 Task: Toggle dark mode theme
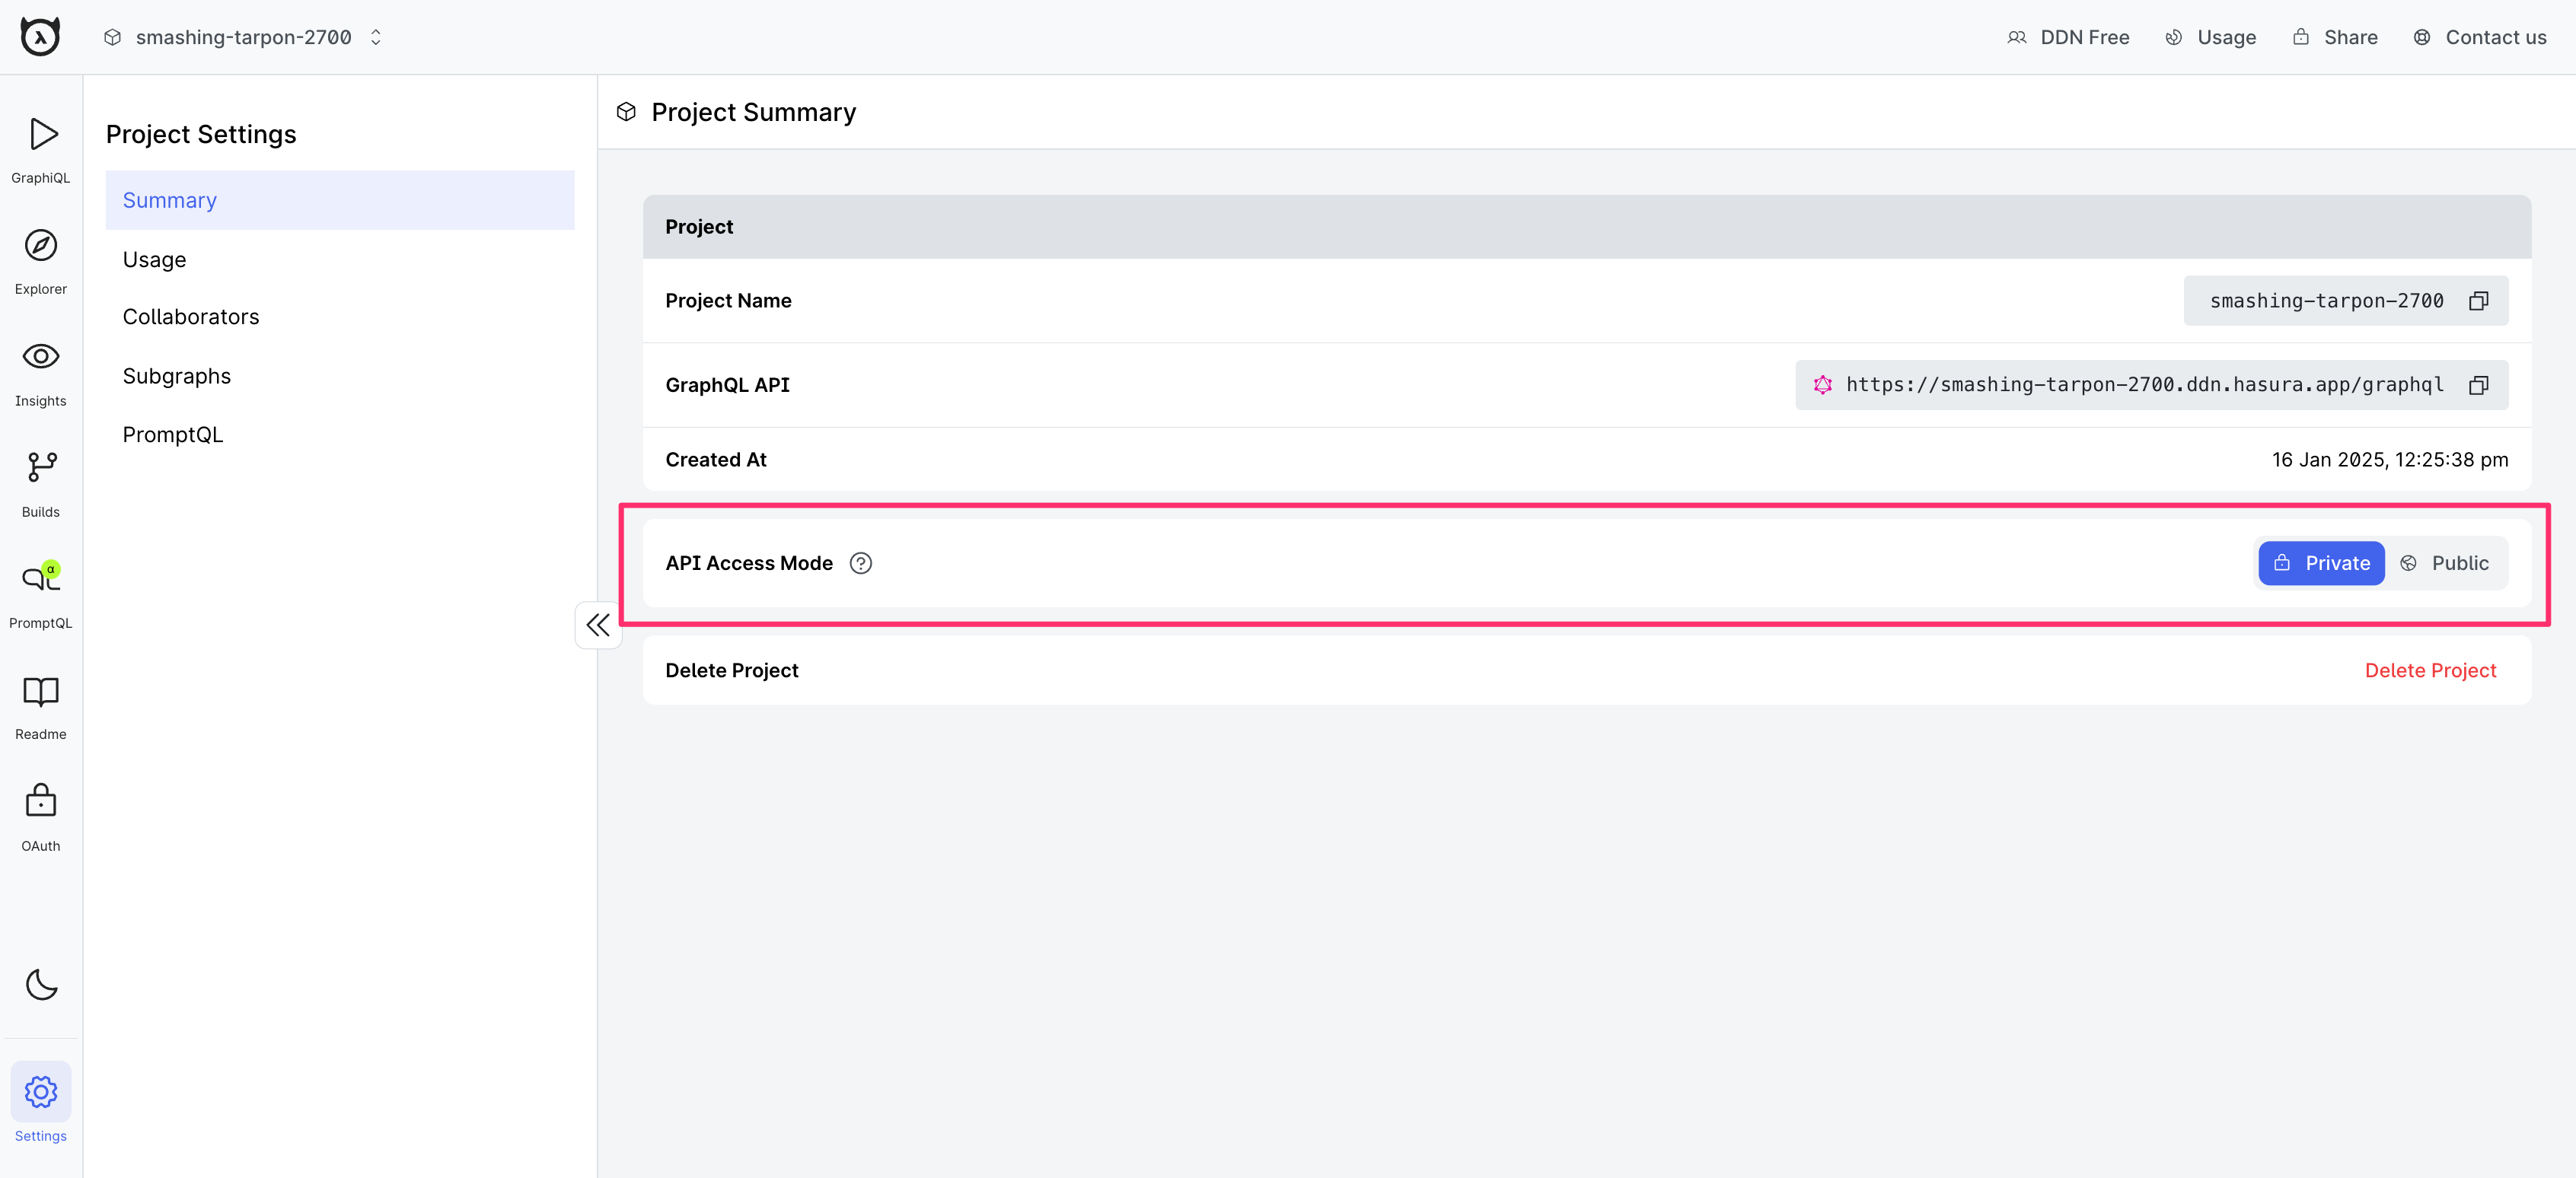click(41, 984)
